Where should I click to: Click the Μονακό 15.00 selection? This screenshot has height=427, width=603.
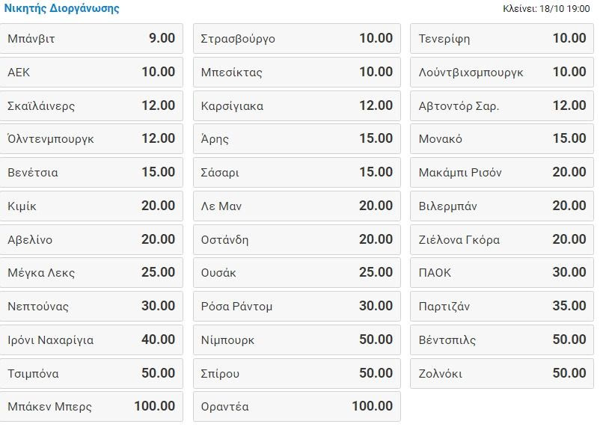(x=502, y=139)
